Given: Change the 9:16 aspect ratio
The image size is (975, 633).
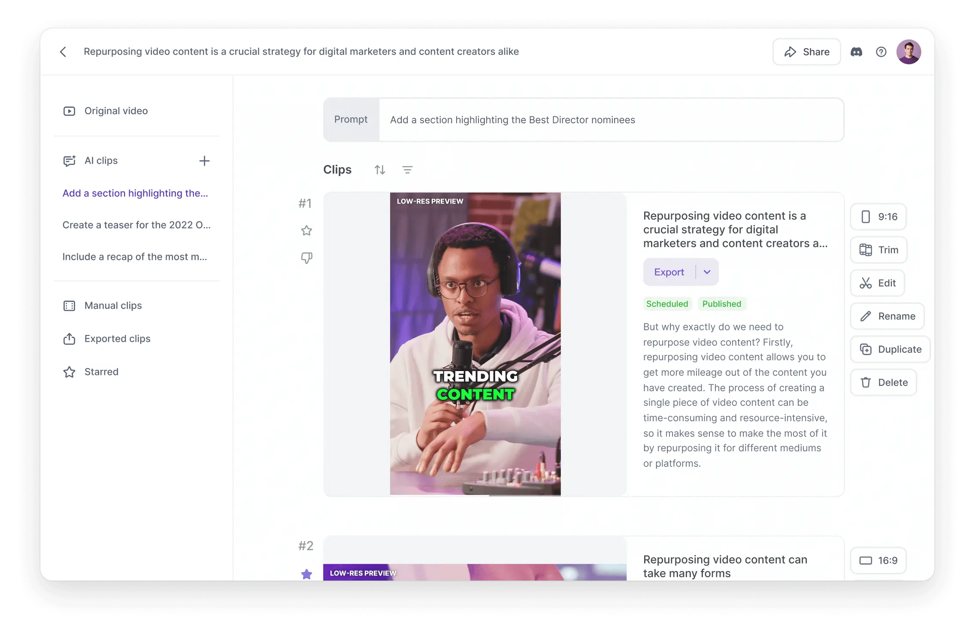Looking at the screenshot, I should 878,217.
